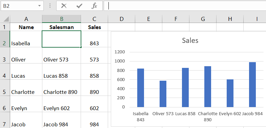266x128 pixels.
Task: Select row 2 header
Action: 5,39
